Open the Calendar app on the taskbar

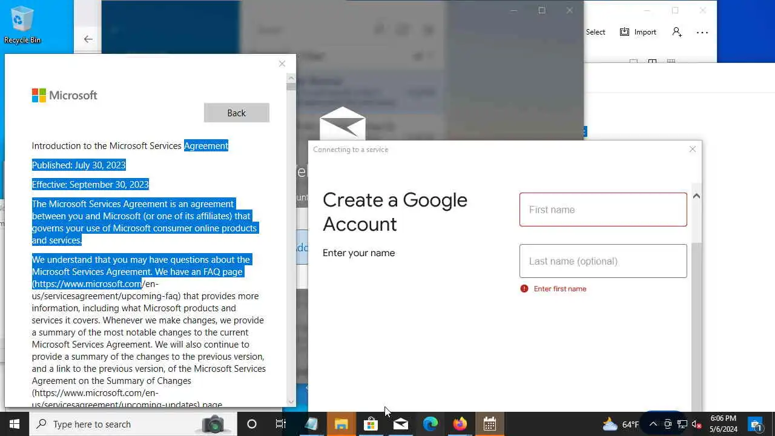point(489,424)
